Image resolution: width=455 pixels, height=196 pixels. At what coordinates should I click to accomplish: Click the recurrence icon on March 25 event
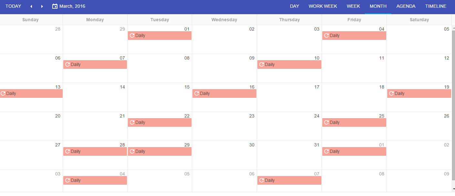pos(326,122)
